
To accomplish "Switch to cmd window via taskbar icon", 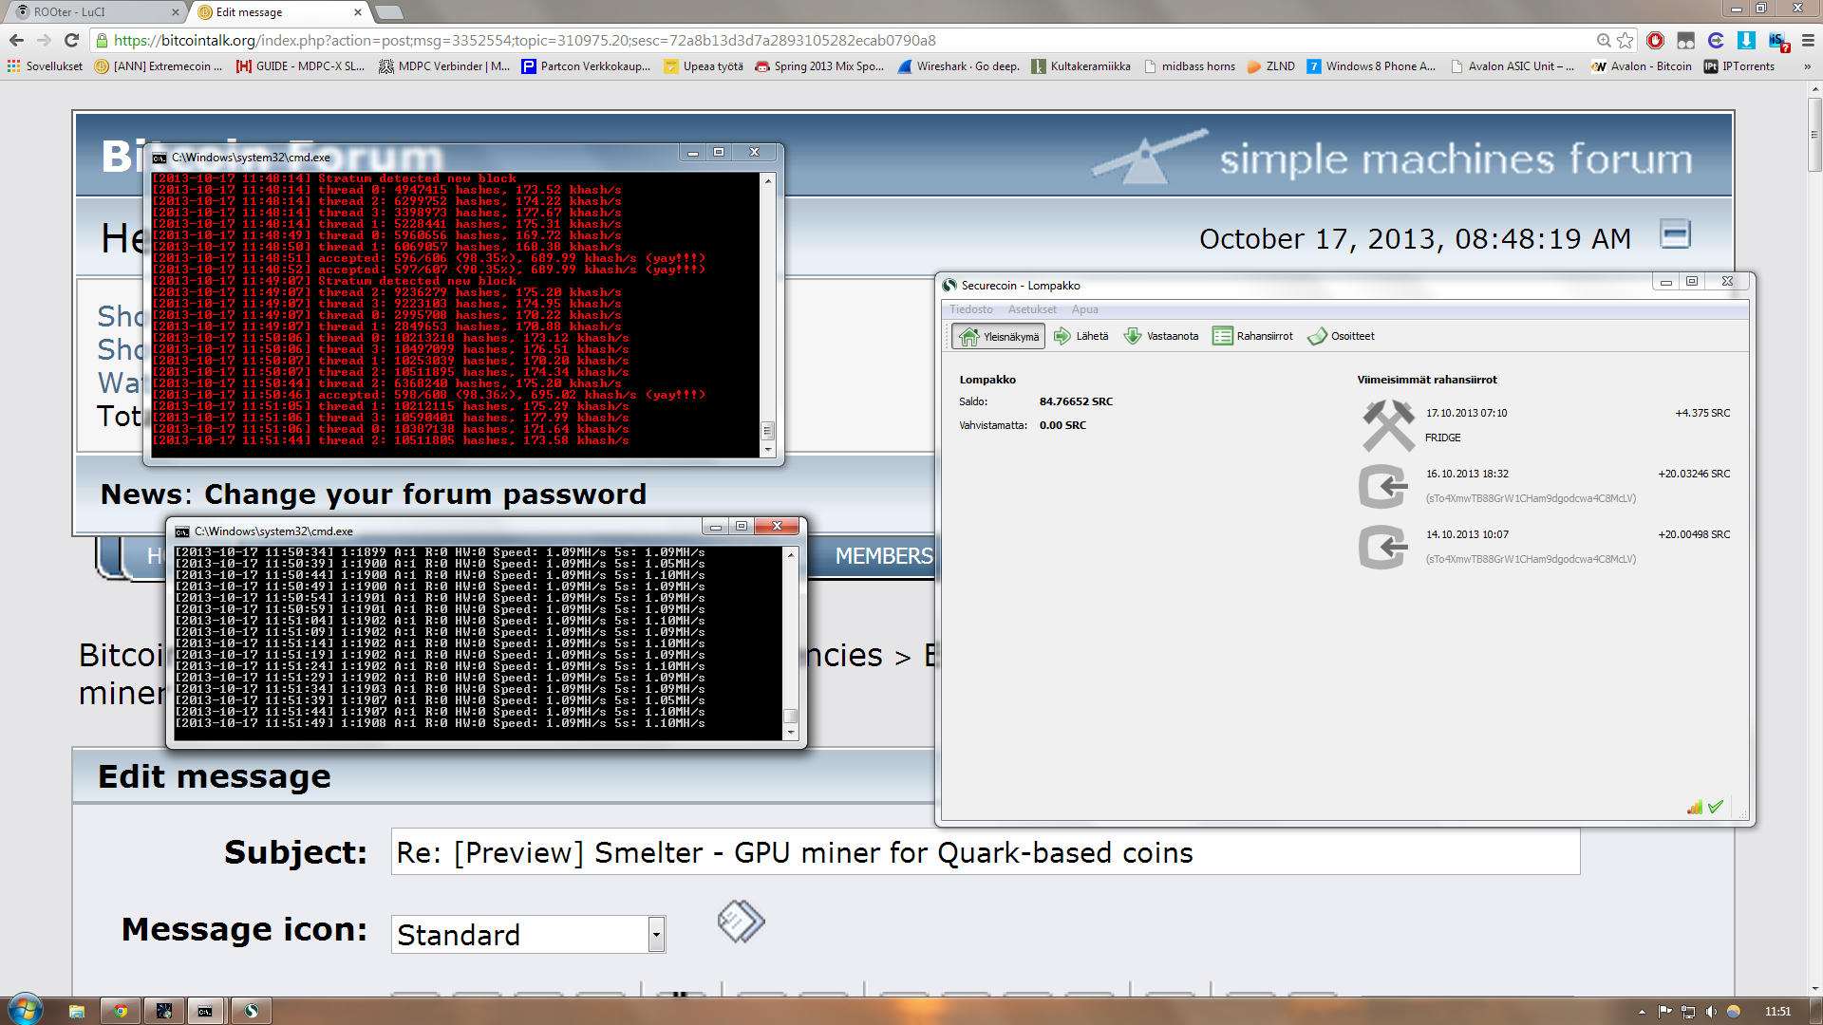I will click(205, 1011).
